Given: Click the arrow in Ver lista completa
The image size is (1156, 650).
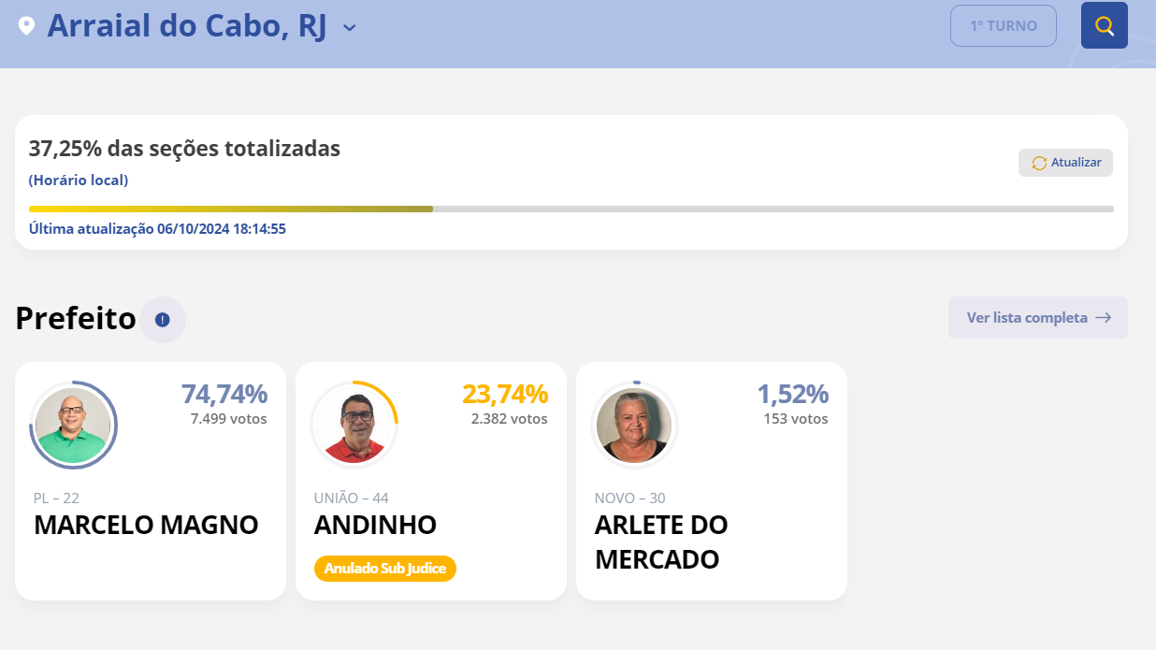Looking at the screenshot, I should point(1104,318).
